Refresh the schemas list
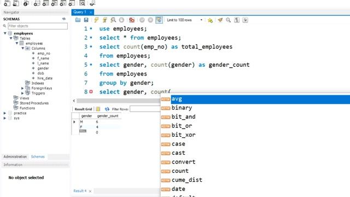Image resolution: width=350 pixels, height=197 pixels. [64, 19]
